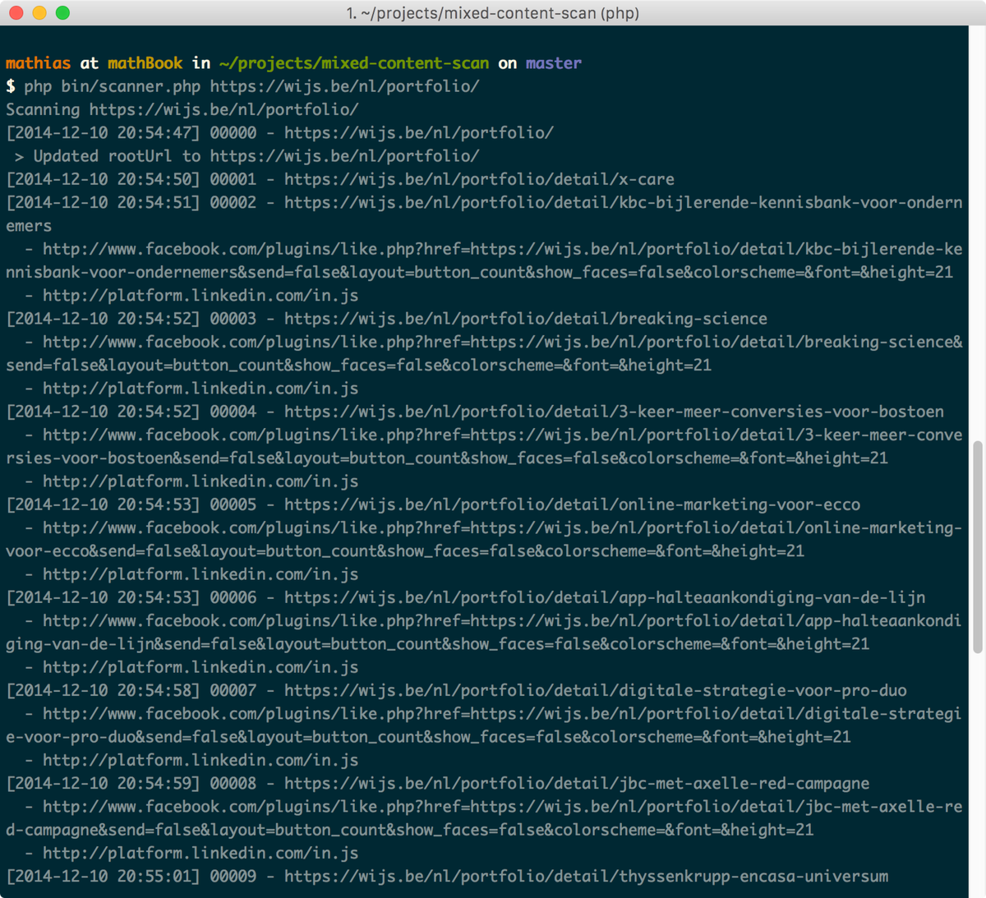Viewport: 986px width, 898px height.
Task: Click the 00008 jbc-met-axelle-red-campagne URL
Action: pos(577,783)
